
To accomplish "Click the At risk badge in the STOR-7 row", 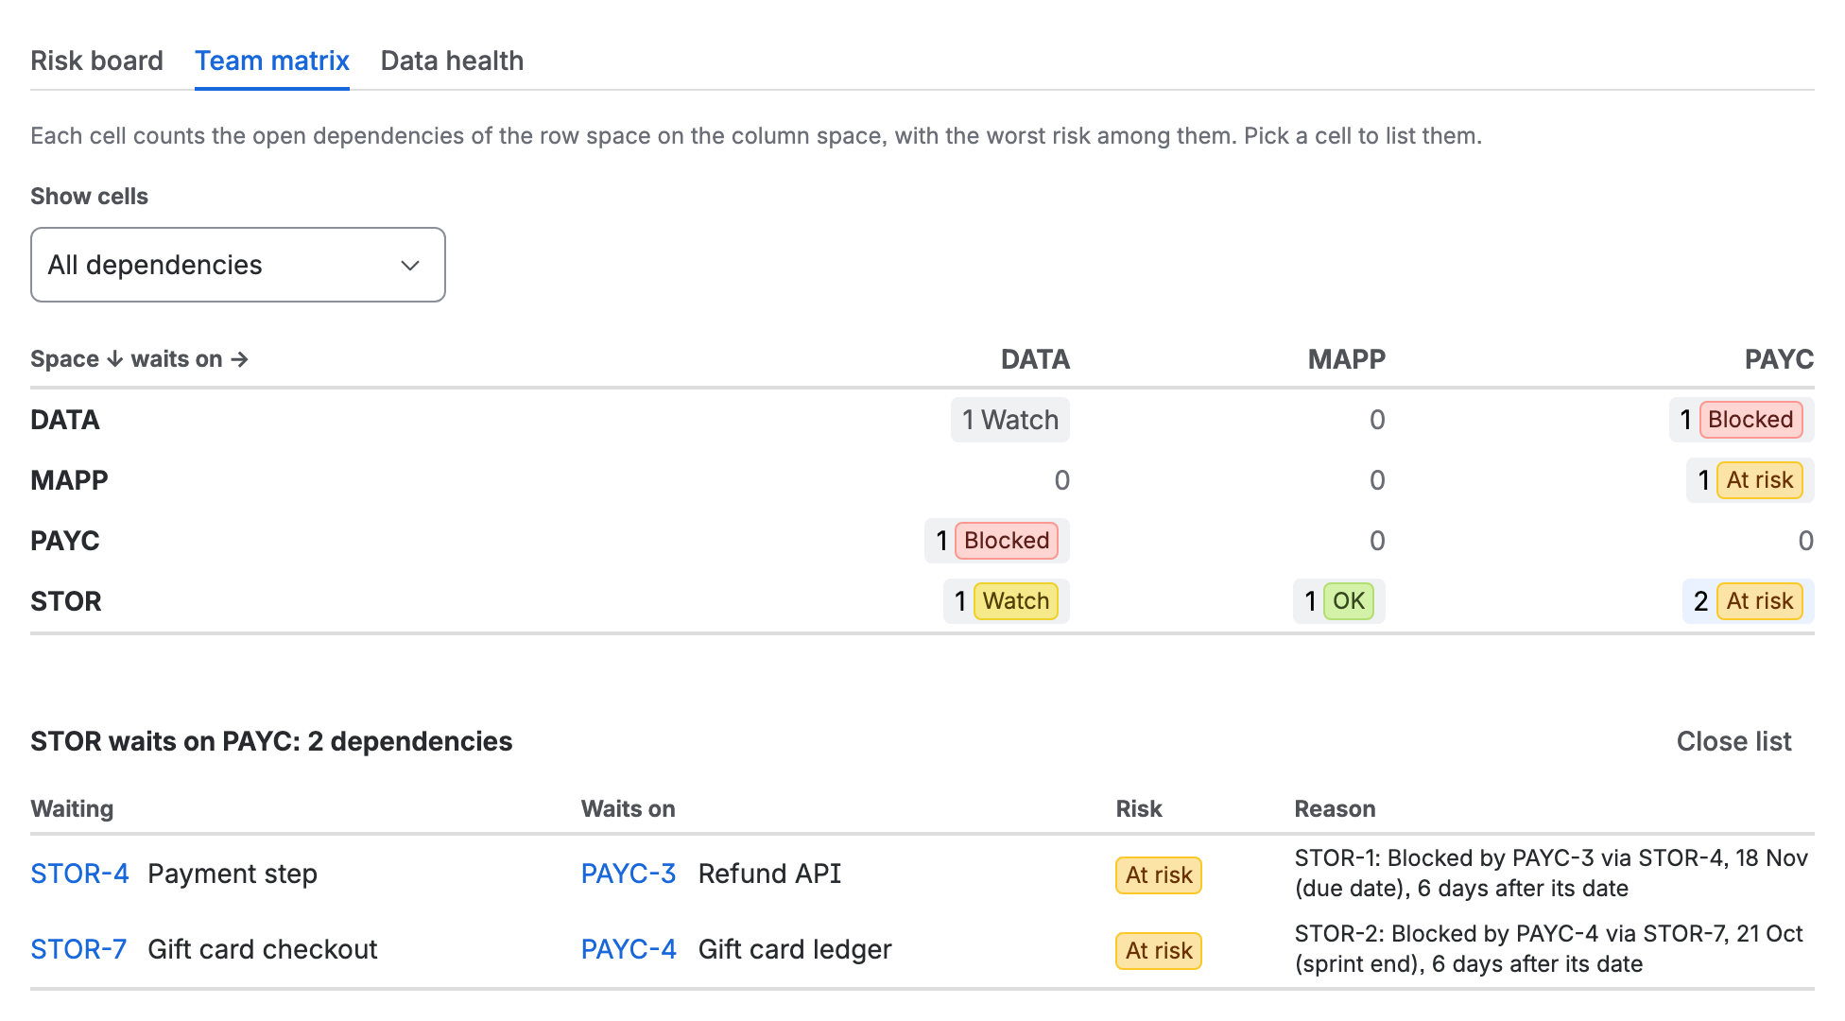I will pyautogui.click(x=1159, y=951).
